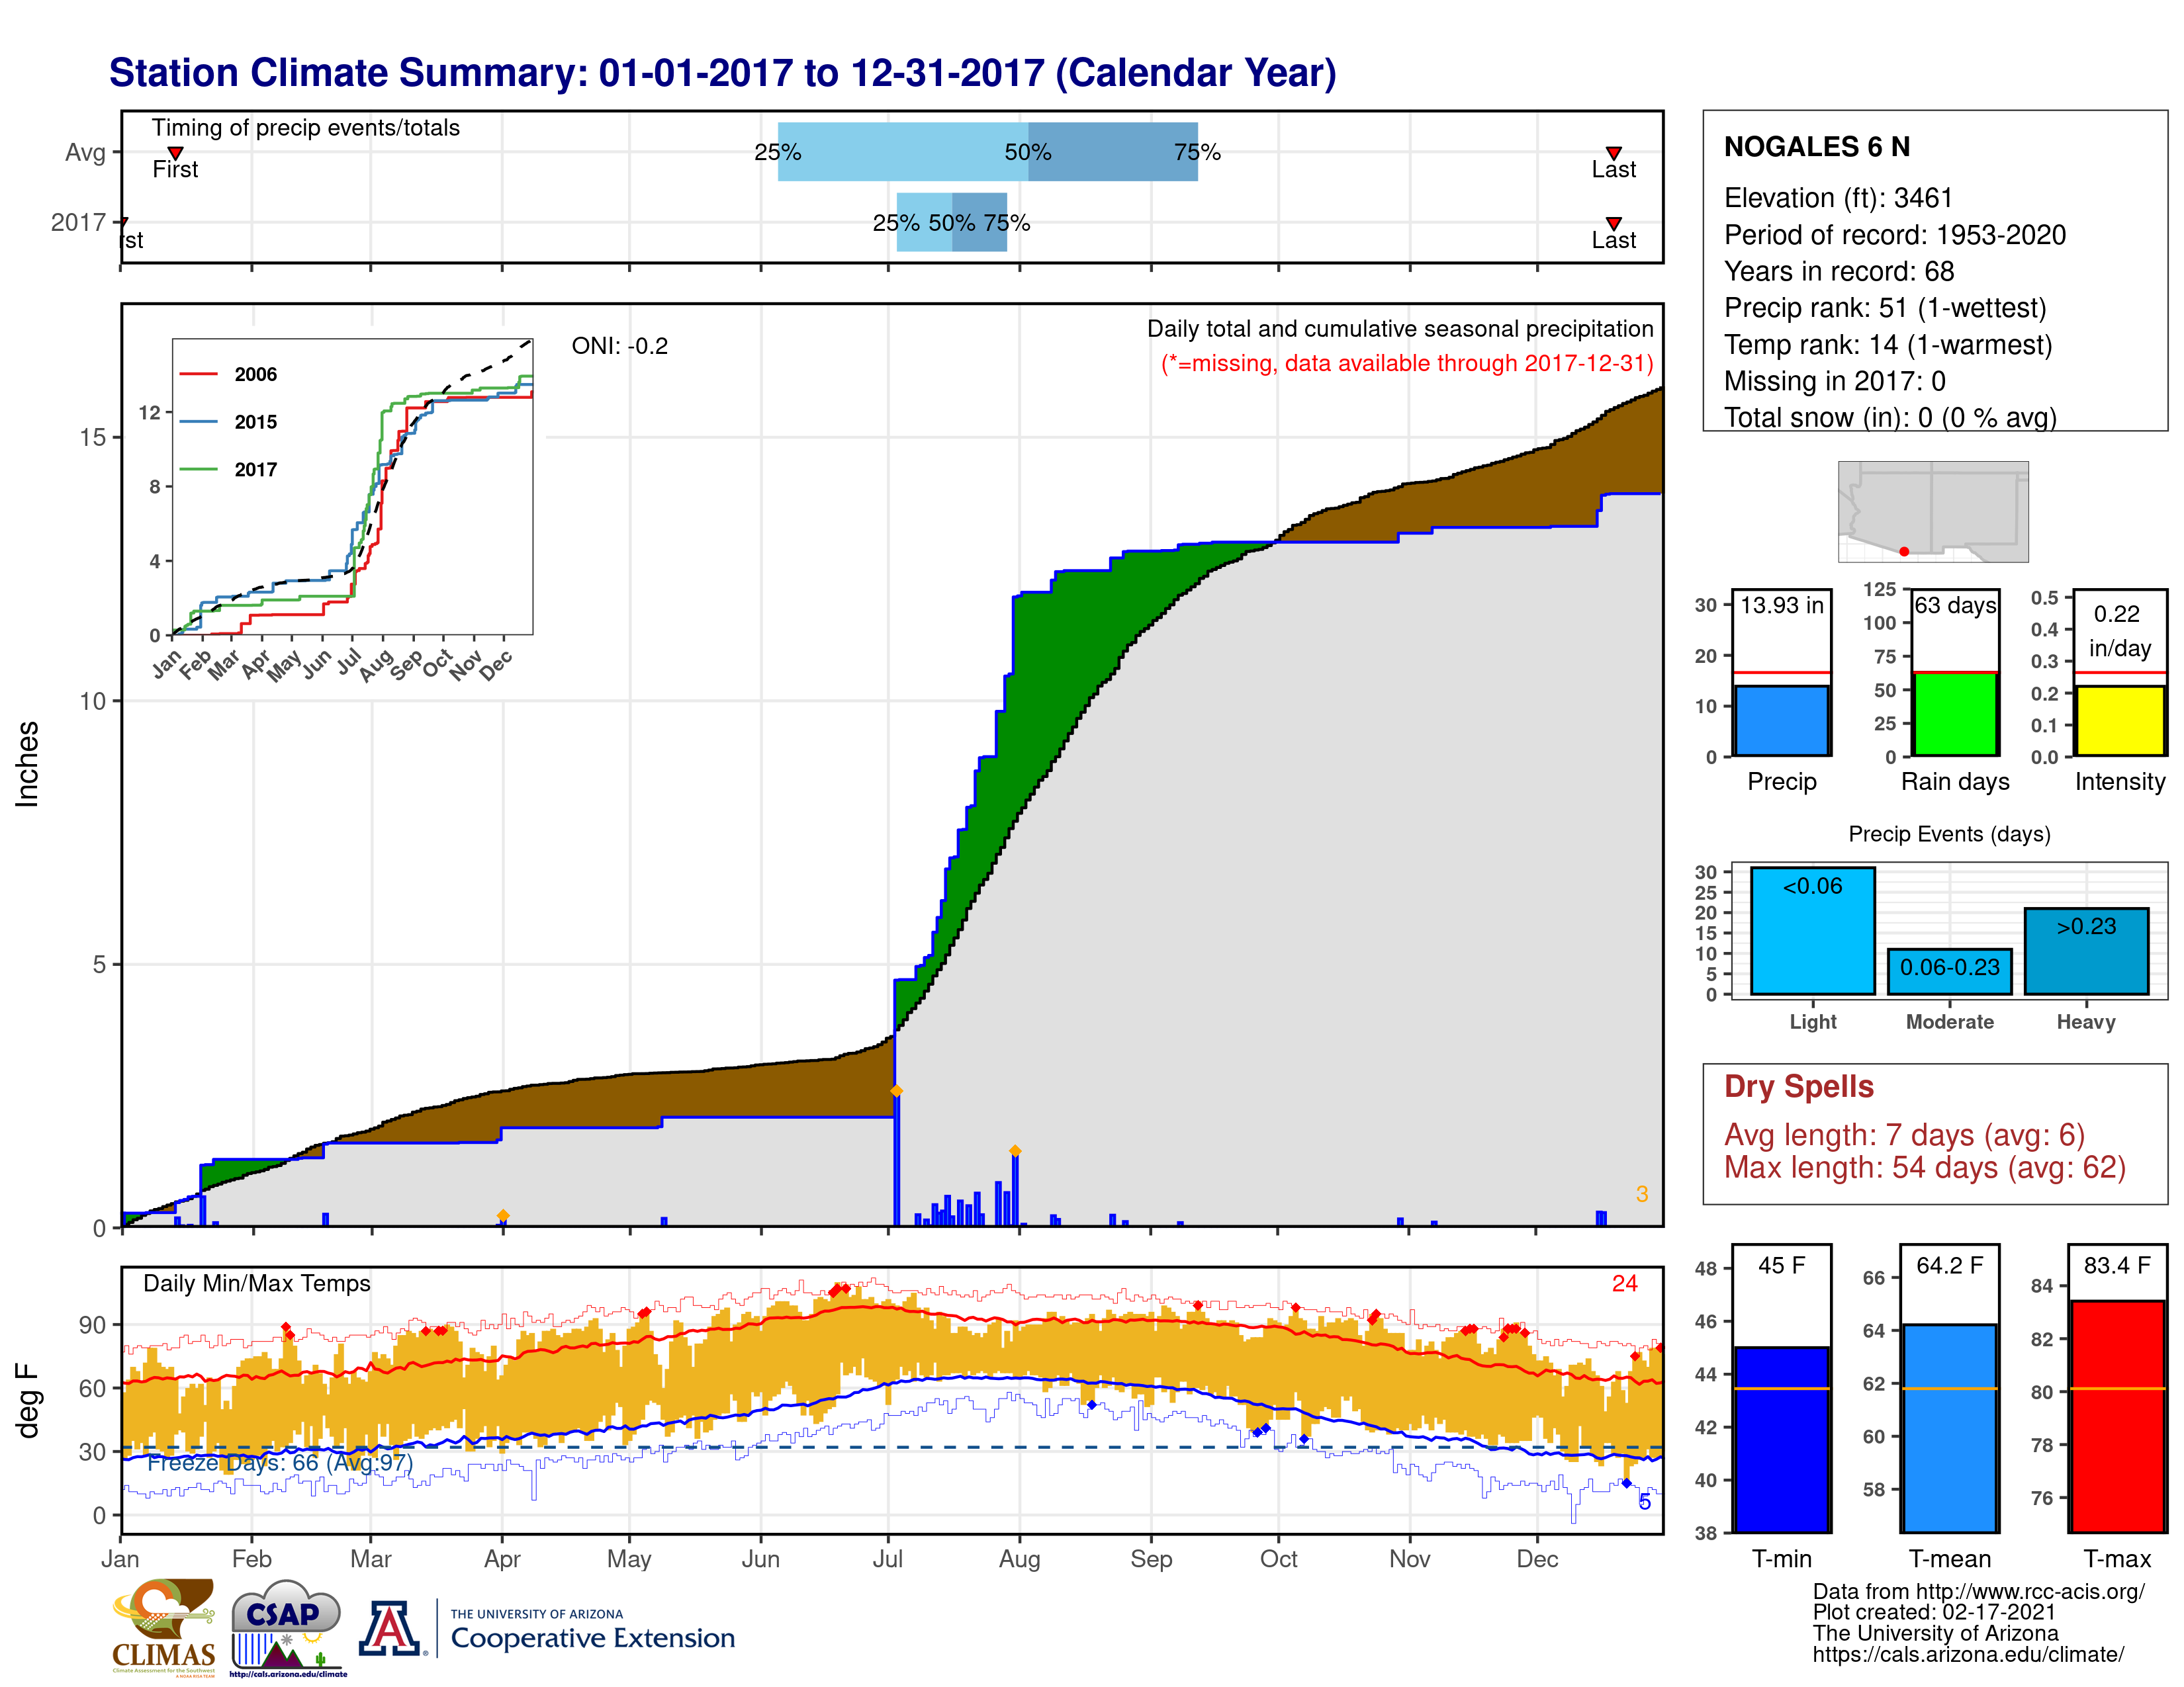Click the cals.arizona.edu/climate URL
This screenshot has height=1687, width=2184.
pos(1968,1654)
